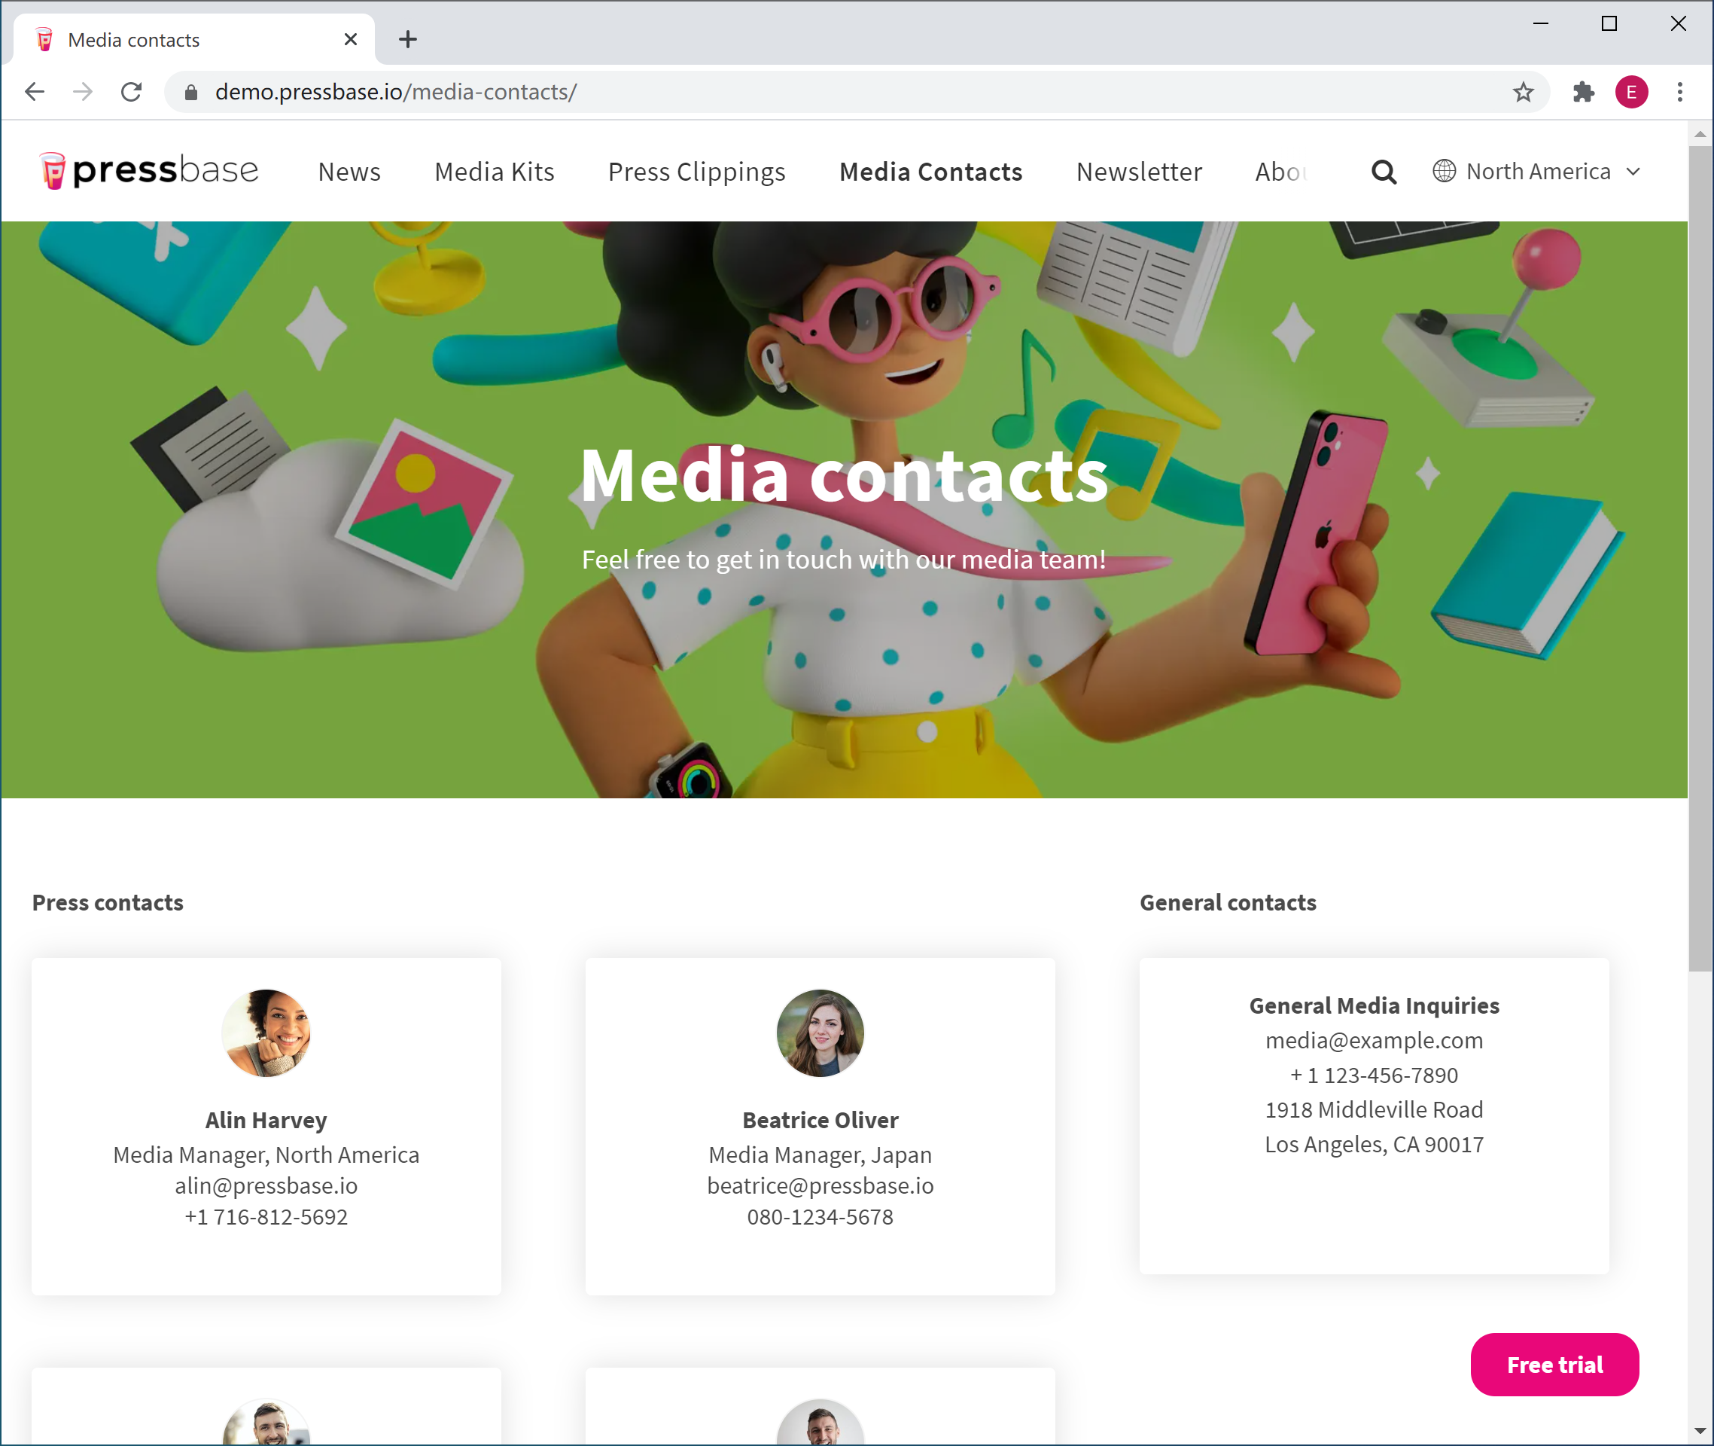Click Beatrice Oliver's profile photo
The height and width of the screenshot is (1446, 1714).
[x=820, y=1033]
